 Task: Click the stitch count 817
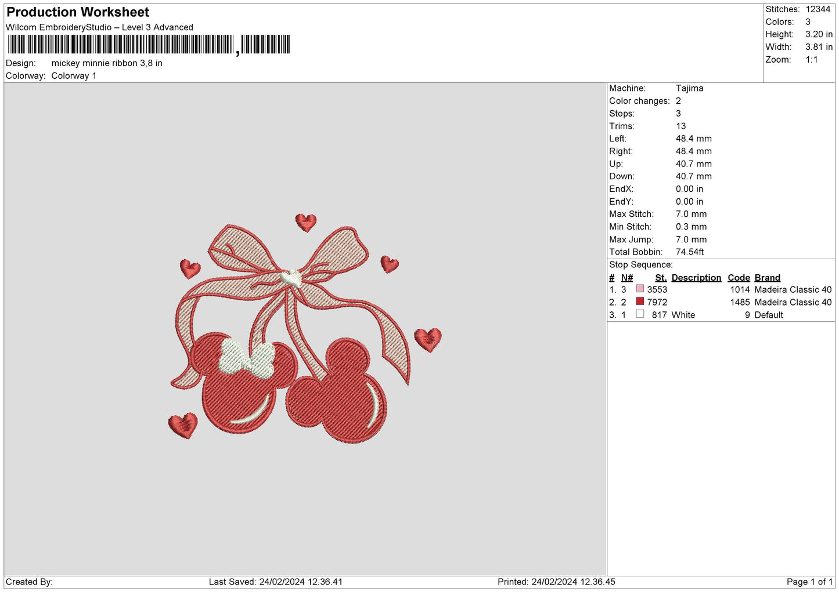click(660, 315)
